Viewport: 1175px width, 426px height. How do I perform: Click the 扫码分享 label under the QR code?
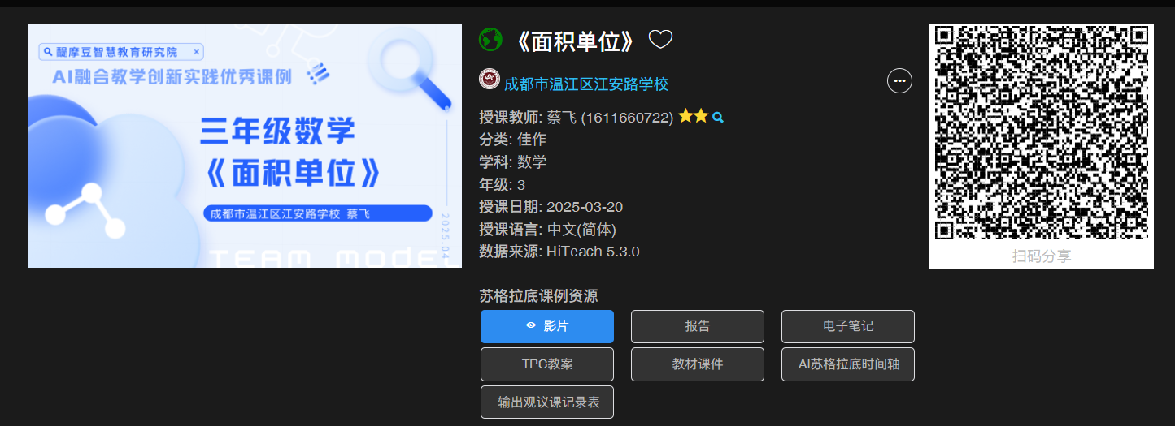pyautogui.click(x=1042, y=256)
